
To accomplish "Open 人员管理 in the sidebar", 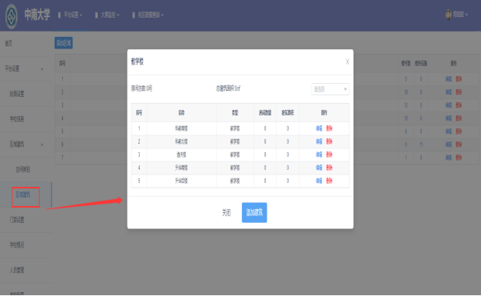I will click(x=17, y=270).
